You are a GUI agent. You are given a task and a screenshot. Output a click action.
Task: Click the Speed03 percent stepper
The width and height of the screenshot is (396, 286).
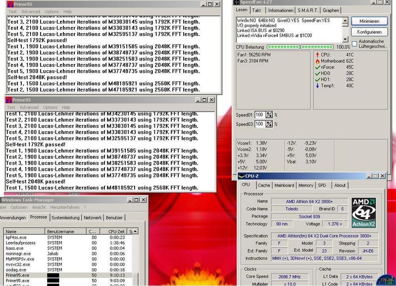click(x=269, y=124)
